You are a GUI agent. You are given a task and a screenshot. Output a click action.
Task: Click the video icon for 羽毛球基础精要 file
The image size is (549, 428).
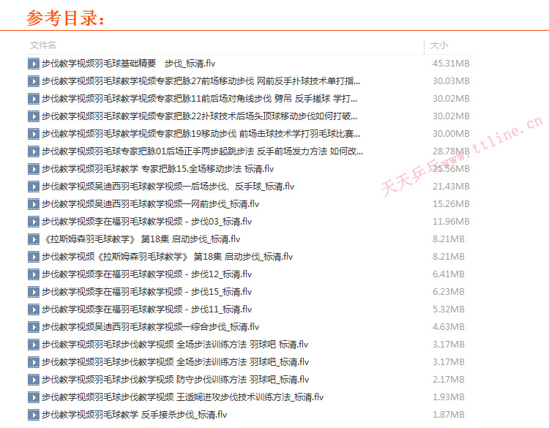(33, 64)
